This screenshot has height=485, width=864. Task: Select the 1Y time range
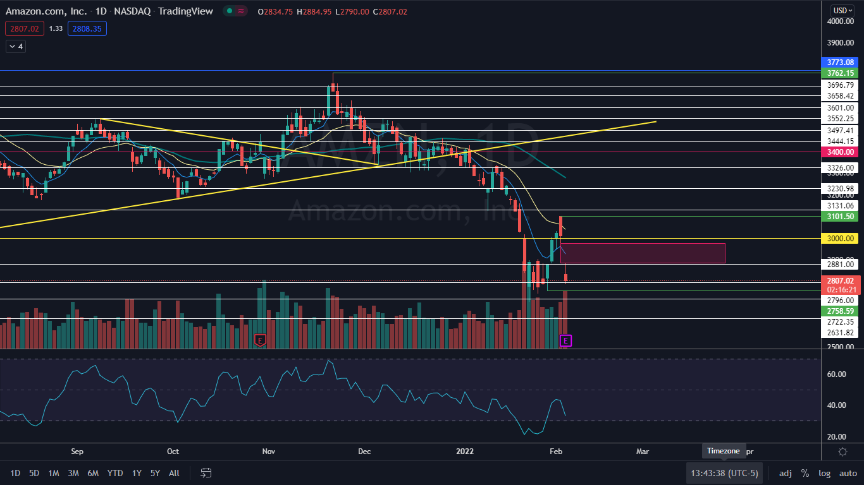[x=137, y=473]
